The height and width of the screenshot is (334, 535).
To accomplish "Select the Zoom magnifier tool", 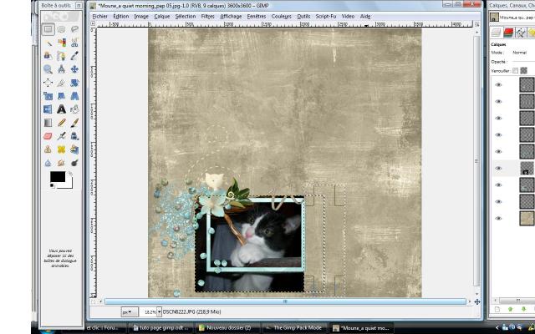I will 48,69.
